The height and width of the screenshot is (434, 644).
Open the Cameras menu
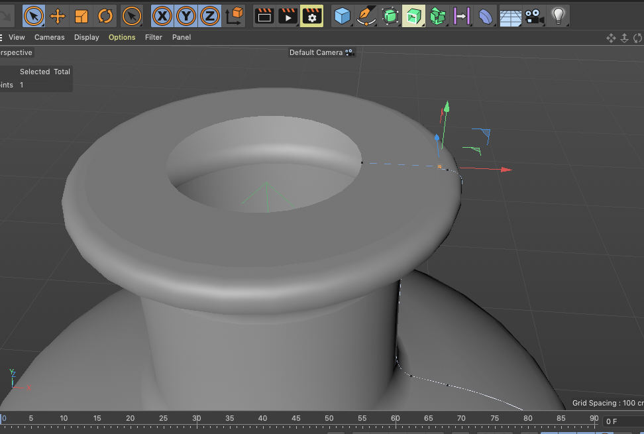click(50, 37)
